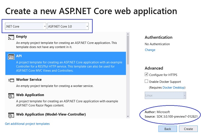Click the Empty template icon
The image size is (201, 135).
[11, 37]
